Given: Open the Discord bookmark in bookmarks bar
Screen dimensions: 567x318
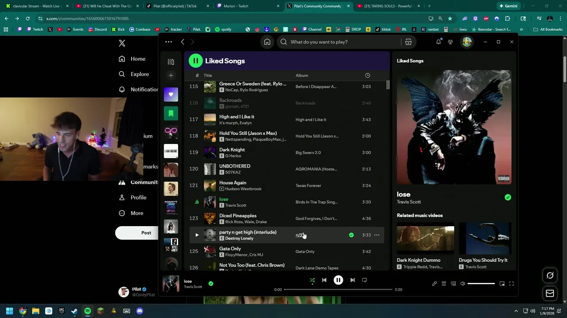Looking at the screenshot, I should pyautogui.click(x=97, y=30).
